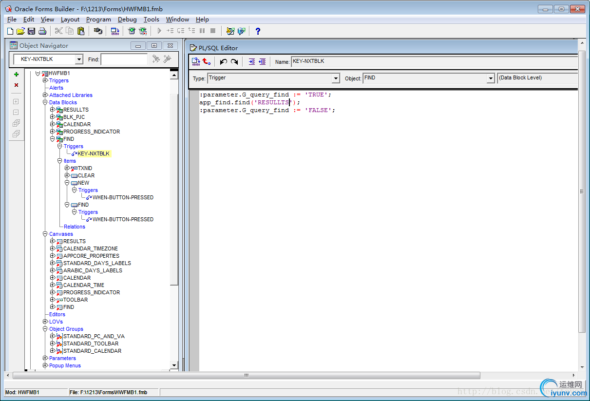This screenshot has height=401, width=590.
Task: Click the Run Form icon
Action: [x=132, y=31]
